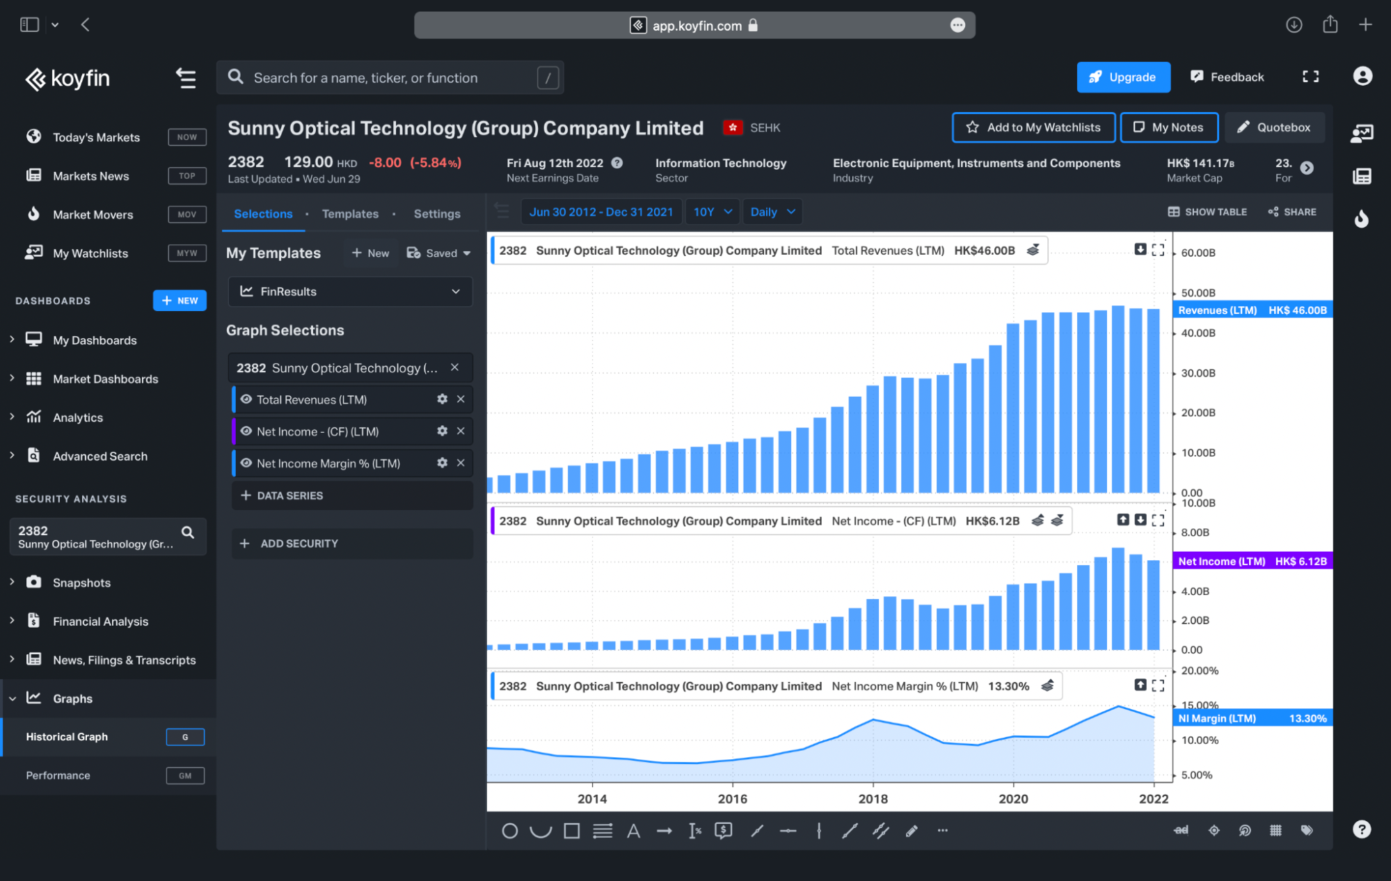
Task: Share the chart via SHARE button
Action: (1291, 212)
